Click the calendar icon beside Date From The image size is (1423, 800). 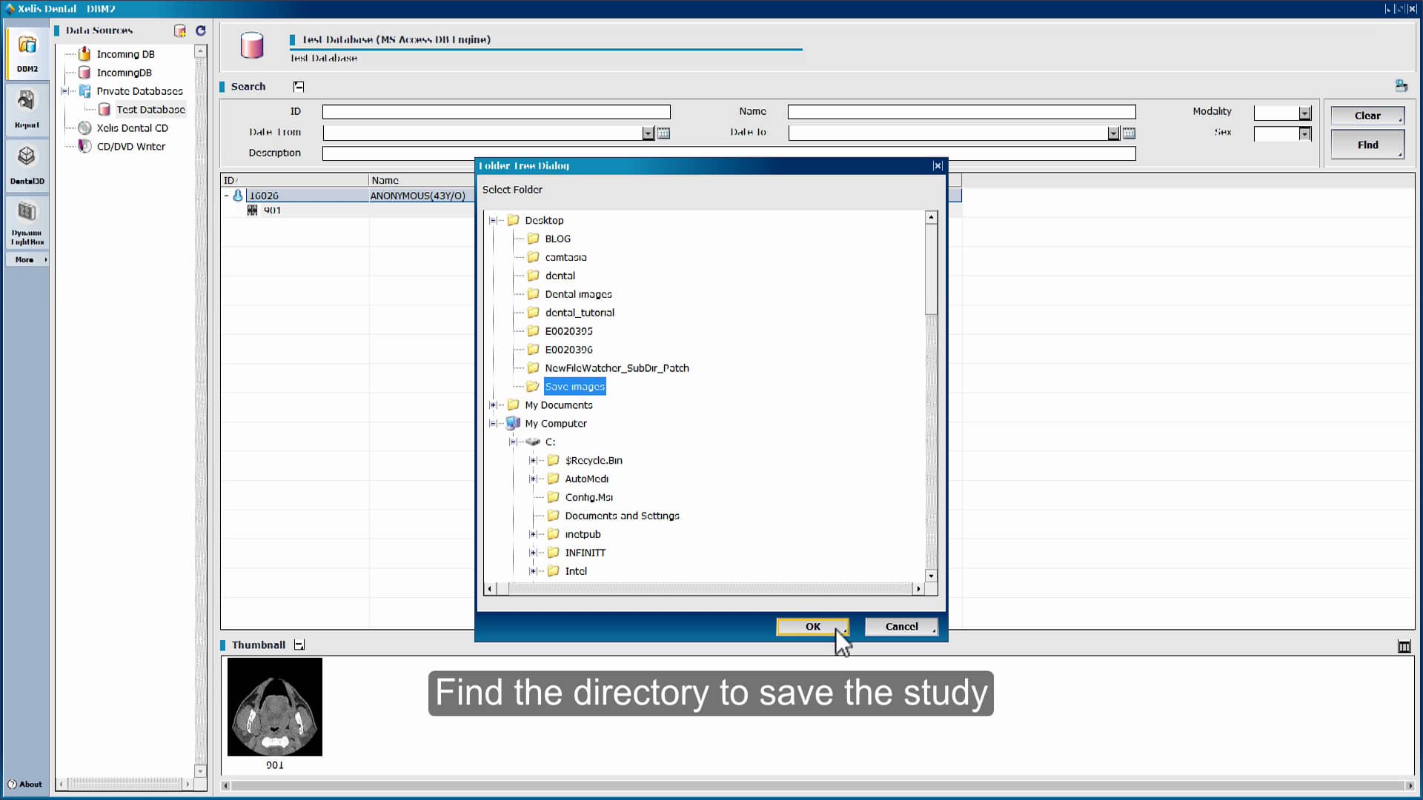point(663,133)
